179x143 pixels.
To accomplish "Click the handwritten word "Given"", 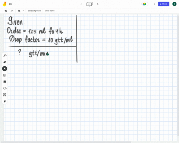I will (x=15, y=21).
